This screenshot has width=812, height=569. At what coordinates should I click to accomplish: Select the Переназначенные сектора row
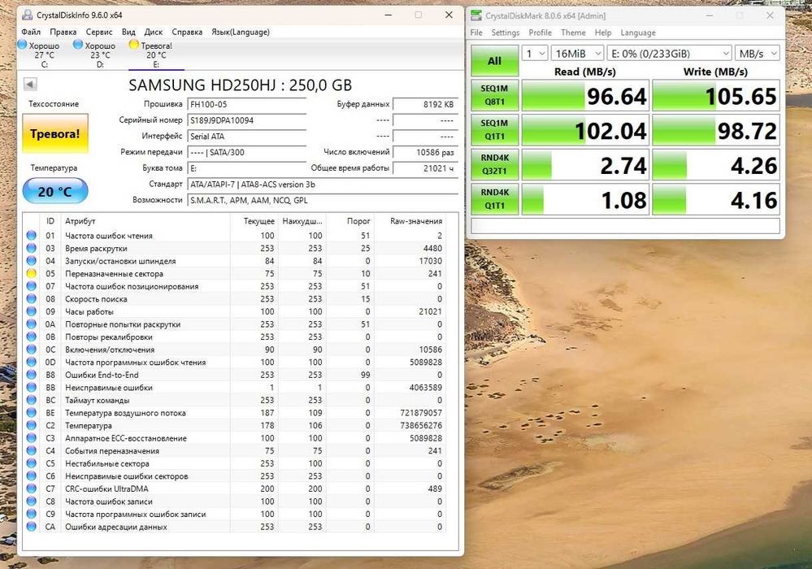click(x=235, y=273)
